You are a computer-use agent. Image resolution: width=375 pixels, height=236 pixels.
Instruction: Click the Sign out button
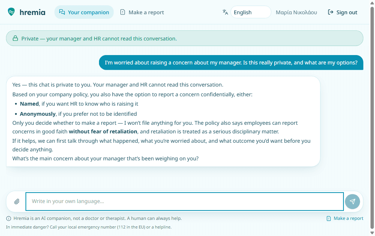click(x=342, y=12)
